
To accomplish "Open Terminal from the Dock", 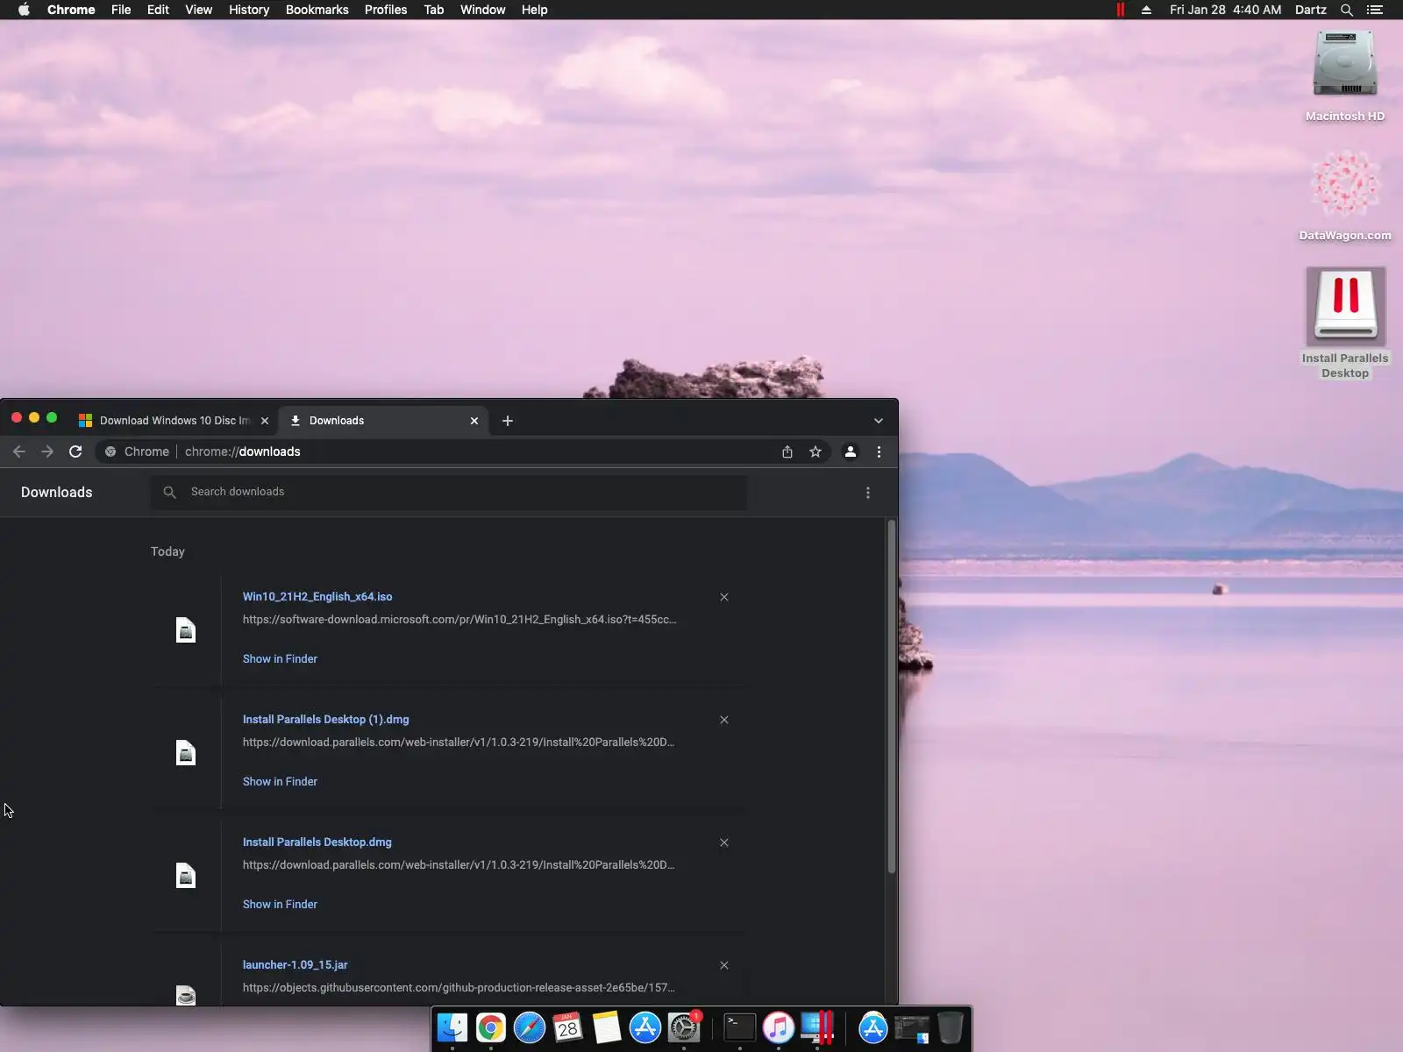I will 739,1027.
